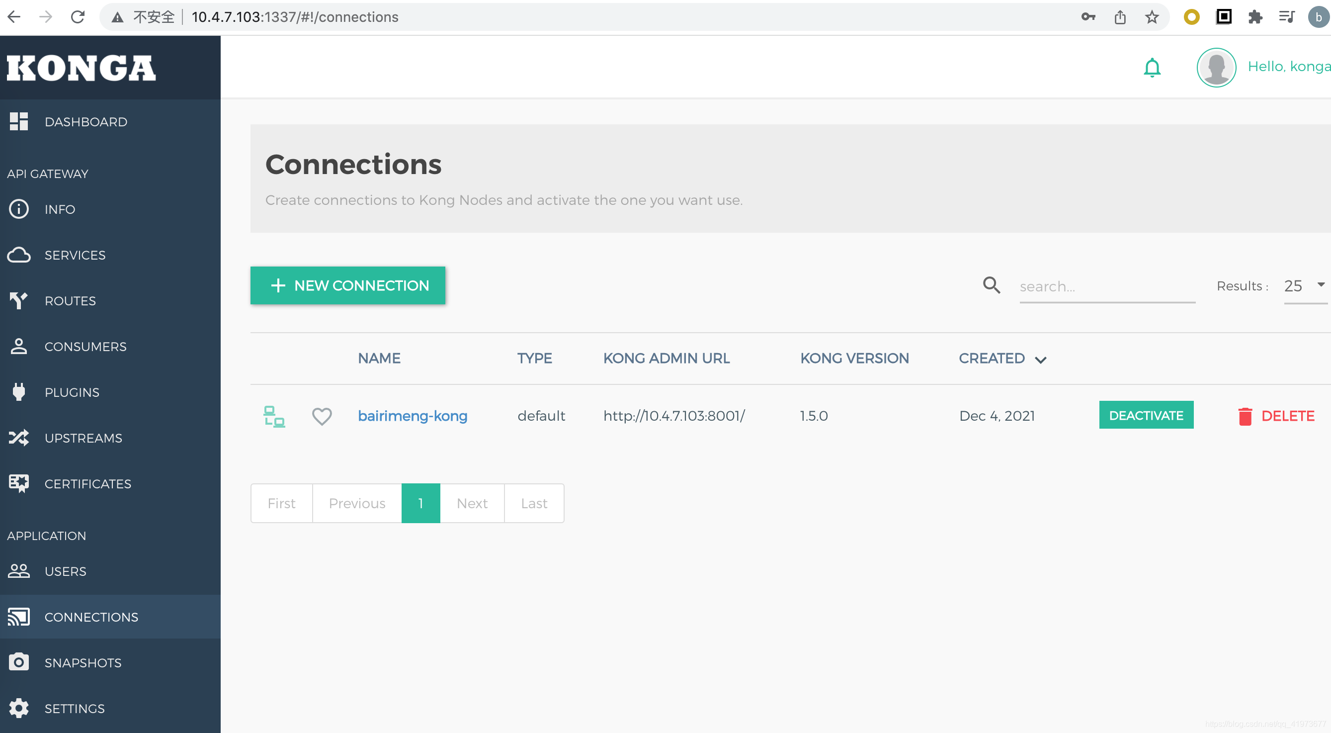Bookmark page with the star icon
Viewport: 1331px width, 733px height.
click(1151, 17)
